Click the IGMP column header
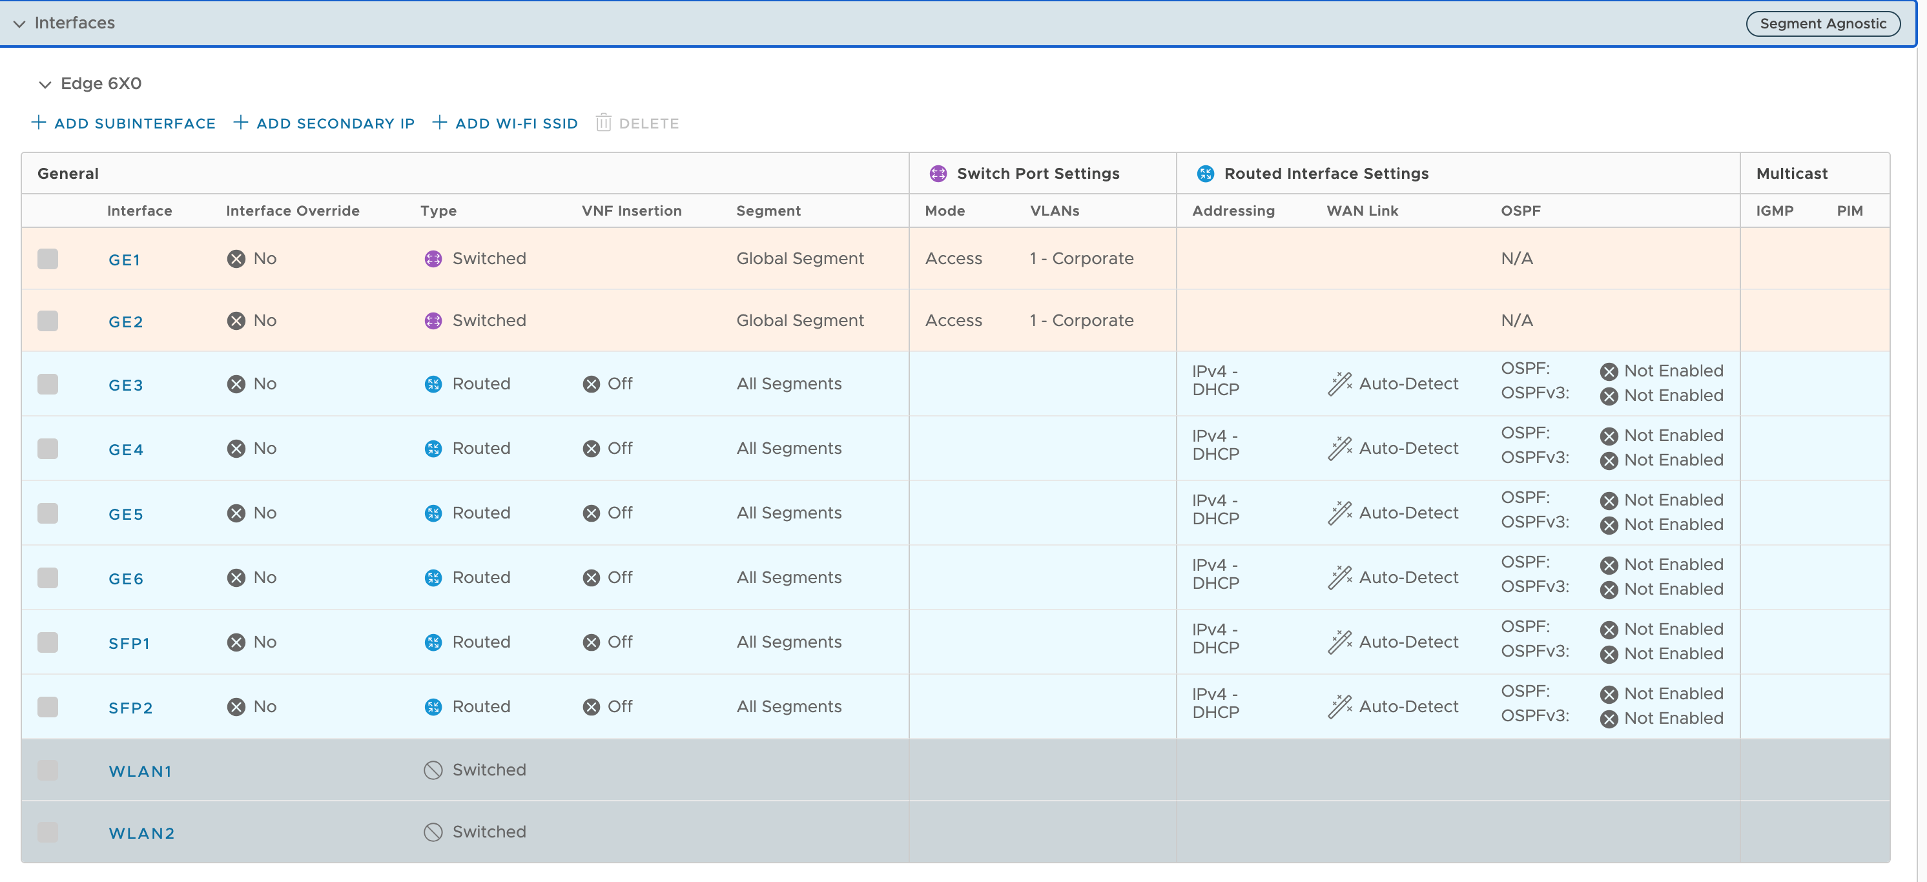The image size is (1927, 882). click(x=1775, y=211)
